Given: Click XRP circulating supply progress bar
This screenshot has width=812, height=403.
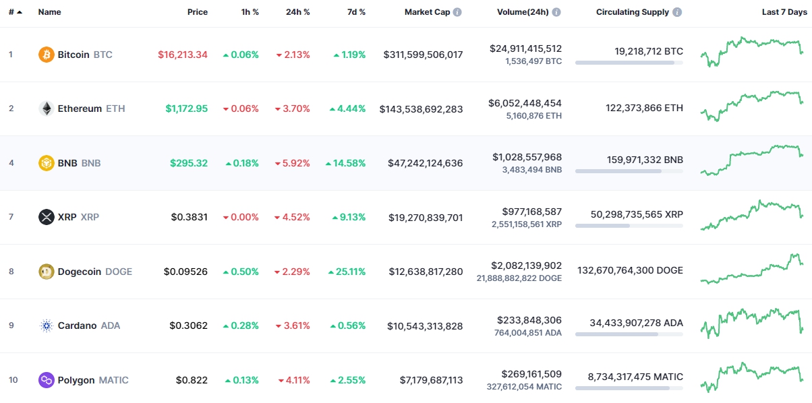Looking at the screenshot, I should point(629,226).
